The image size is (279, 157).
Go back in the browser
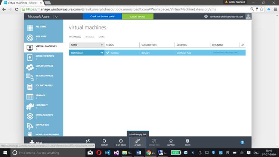(4, 9)
